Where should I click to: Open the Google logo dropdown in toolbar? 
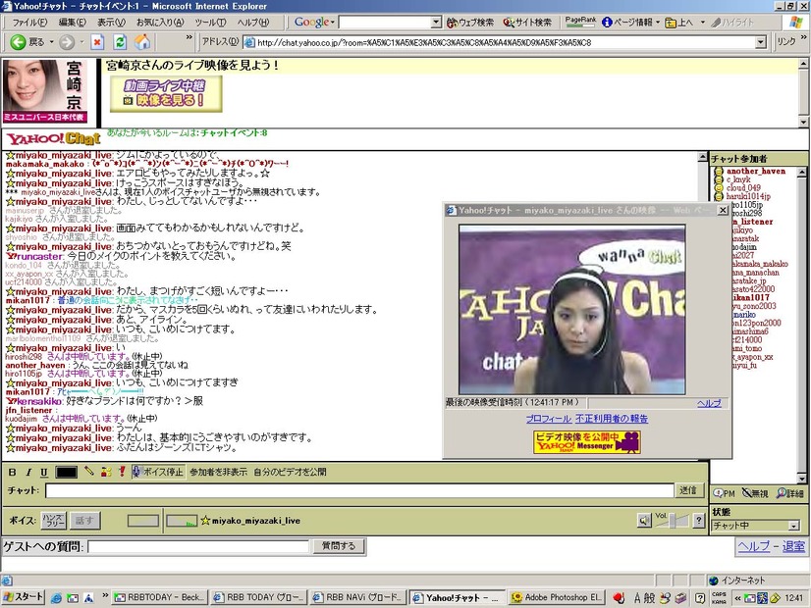[x=314, y=23]
